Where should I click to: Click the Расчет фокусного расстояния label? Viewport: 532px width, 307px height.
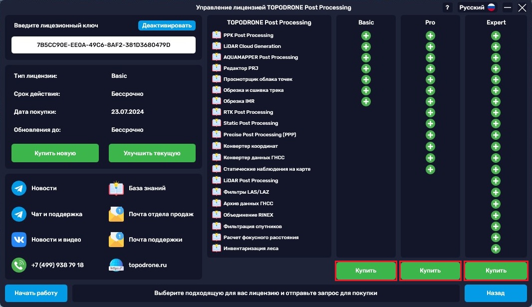261,238
